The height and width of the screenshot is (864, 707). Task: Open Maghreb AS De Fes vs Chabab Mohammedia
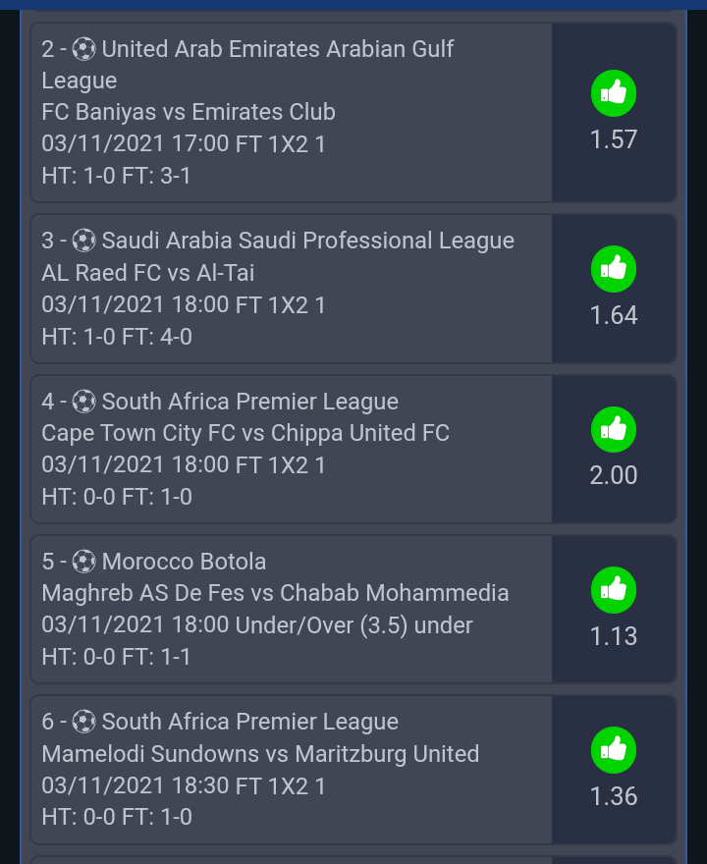tap(275, 593)
